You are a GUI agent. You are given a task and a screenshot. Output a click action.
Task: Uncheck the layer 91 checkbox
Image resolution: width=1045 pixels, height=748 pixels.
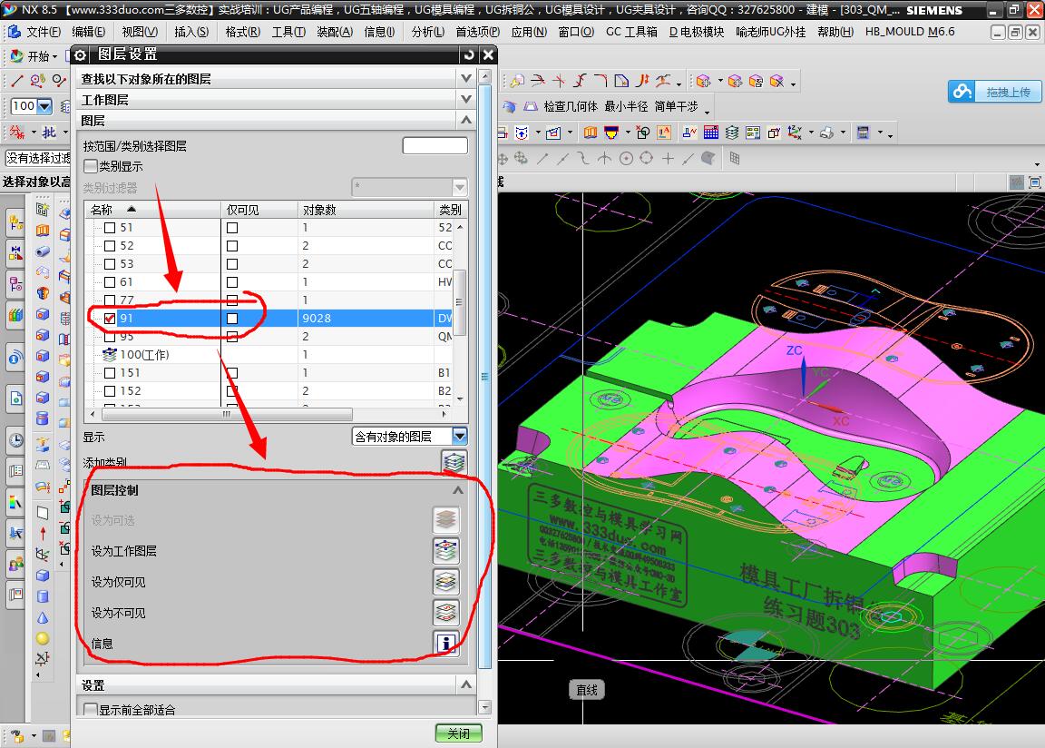110,318
